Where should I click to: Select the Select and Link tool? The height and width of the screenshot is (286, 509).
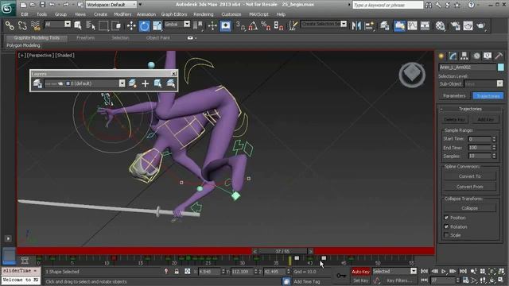(10, 25)
